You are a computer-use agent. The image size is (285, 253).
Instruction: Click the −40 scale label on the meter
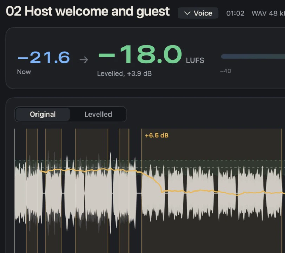tap(226, 71)
